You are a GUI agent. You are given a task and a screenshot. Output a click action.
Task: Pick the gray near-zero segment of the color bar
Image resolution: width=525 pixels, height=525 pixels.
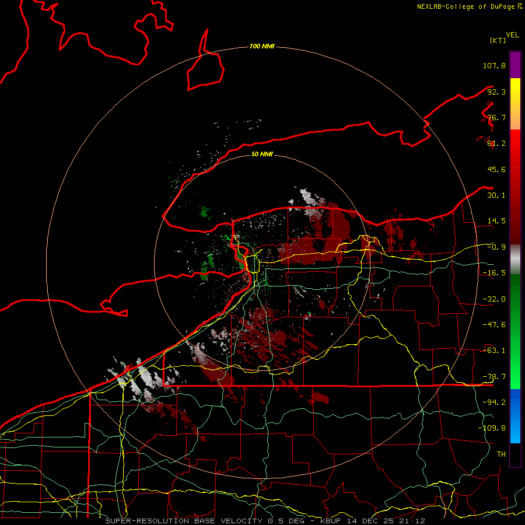(x=515, y=260)
